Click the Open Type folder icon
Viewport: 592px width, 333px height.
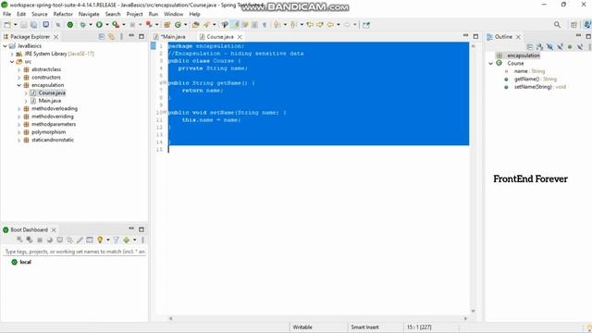(x=195, y=25)
